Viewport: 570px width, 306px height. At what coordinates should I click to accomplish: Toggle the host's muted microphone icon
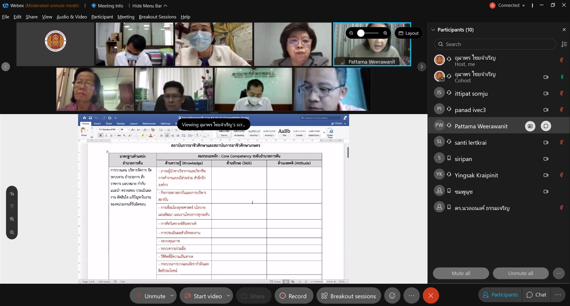click(x=561, y=60)
